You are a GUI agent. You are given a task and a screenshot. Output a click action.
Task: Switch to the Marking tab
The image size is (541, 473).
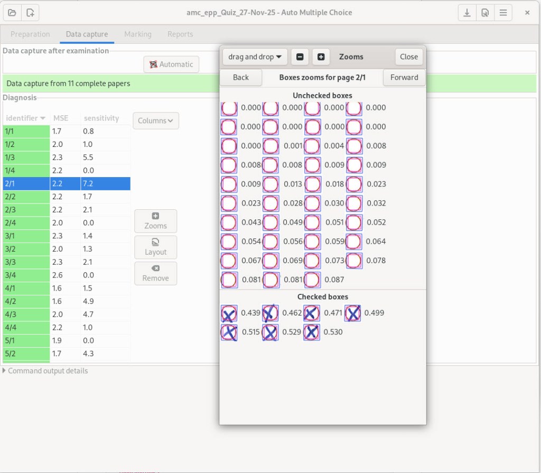tap(138, 34)
